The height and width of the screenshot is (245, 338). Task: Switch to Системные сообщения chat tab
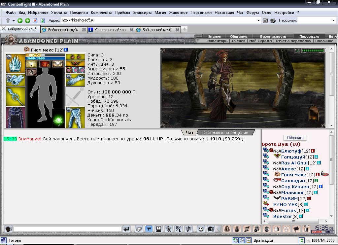point(225,133)
